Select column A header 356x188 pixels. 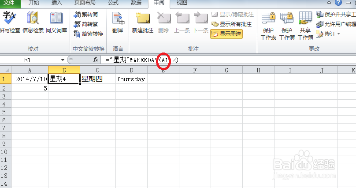pos(30,70)
